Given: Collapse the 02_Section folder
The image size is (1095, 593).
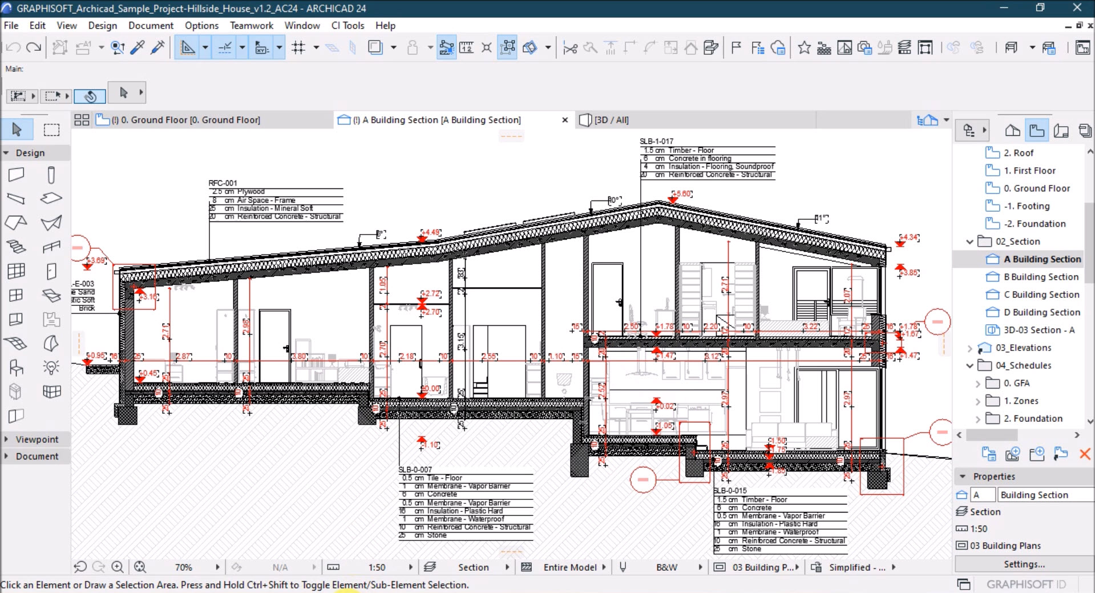Looking at the screenshot, I should (x=970, y=241).
